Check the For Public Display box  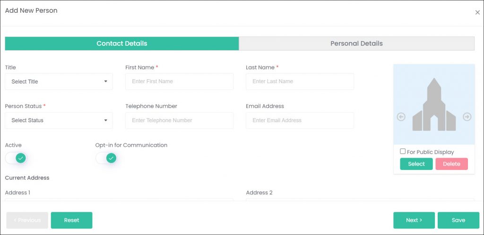pyautogui.click(x=403, y=151)
